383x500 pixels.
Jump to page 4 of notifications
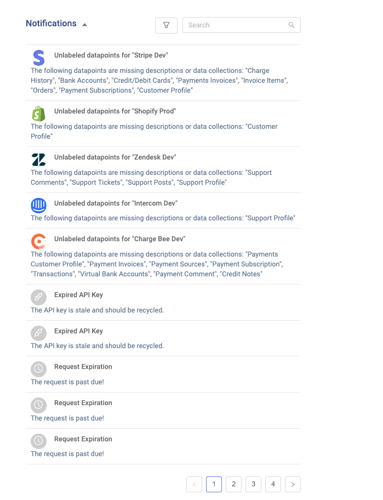tap(273, 484)
